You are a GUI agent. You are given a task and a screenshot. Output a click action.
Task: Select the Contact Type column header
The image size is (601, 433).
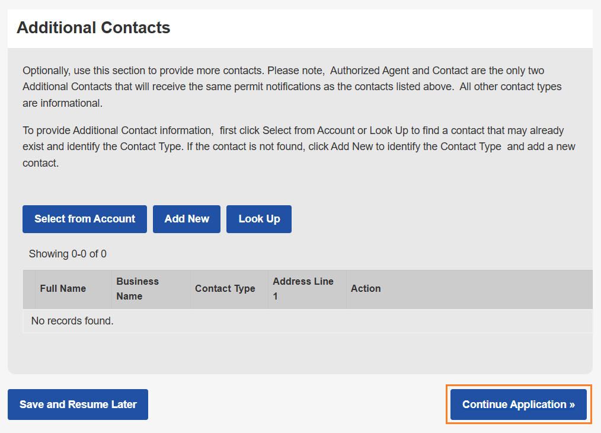tap(225, 289)
